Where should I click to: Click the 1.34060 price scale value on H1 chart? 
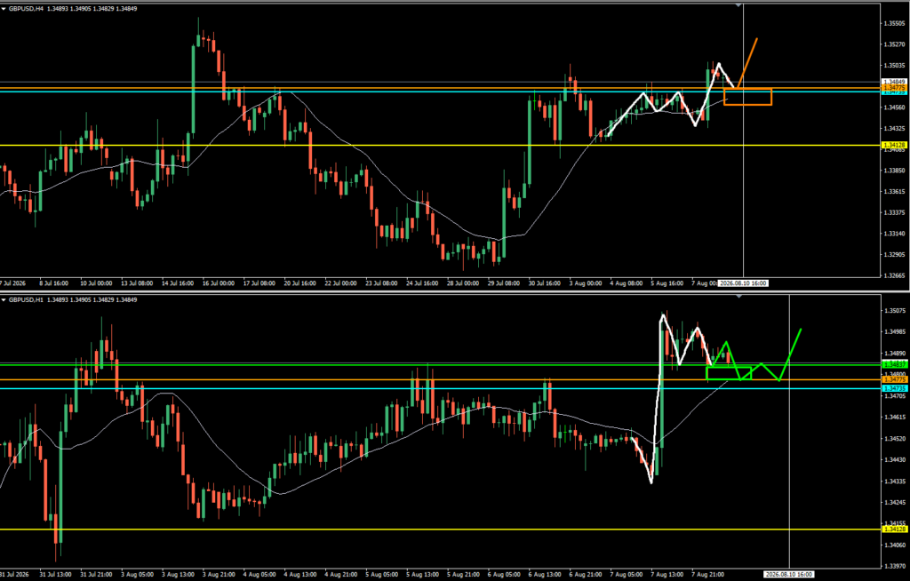(x=894, y=545)
